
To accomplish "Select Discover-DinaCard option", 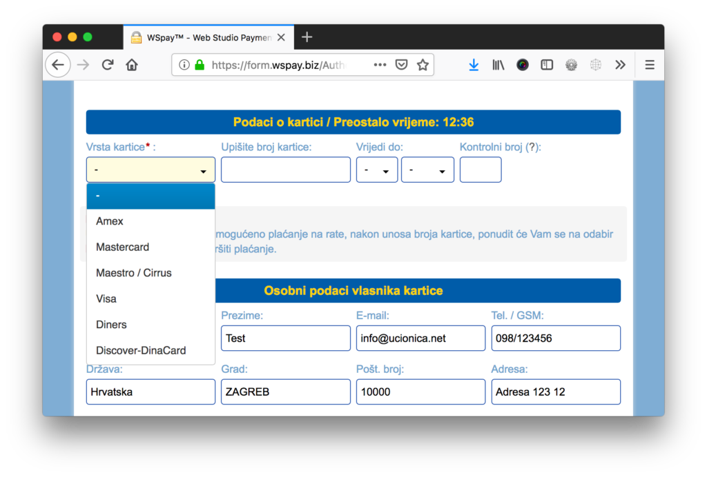I will coord(141,351).
